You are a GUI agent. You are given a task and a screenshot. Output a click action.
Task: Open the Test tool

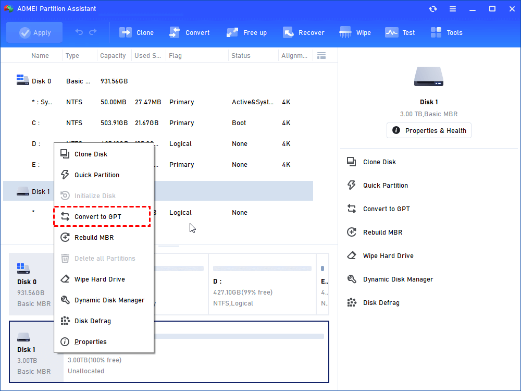pyautogui.click(x=392, y=32)
